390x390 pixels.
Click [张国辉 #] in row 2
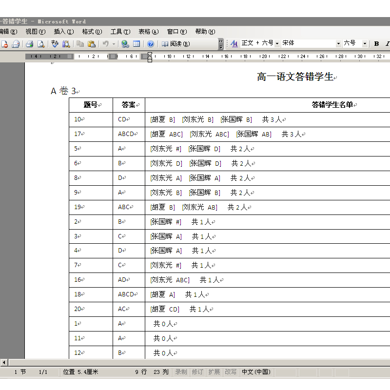click(166, 222)
